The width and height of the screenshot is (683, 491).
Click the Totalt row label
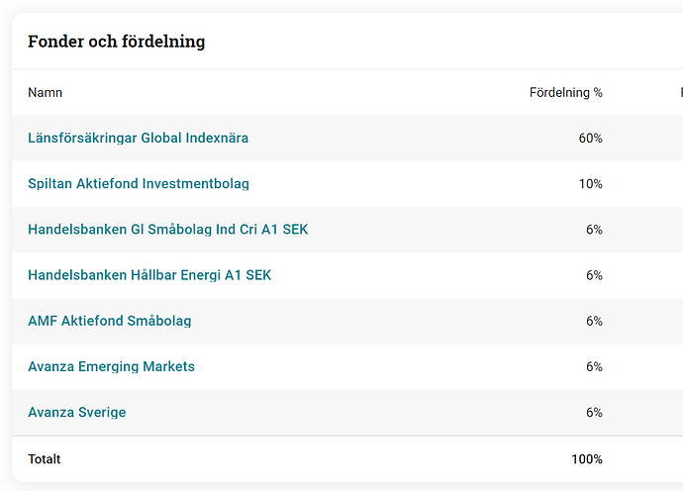(44, 459)
